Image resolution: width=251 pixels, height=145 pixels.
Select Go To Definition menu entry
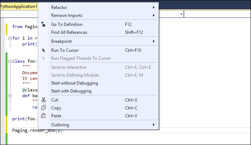pos(67,24)
